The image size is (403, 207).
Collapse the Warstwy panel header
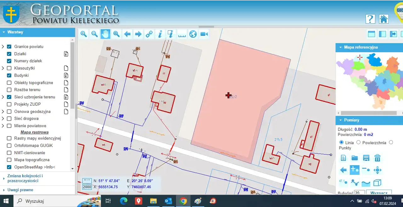coord(4,32)
